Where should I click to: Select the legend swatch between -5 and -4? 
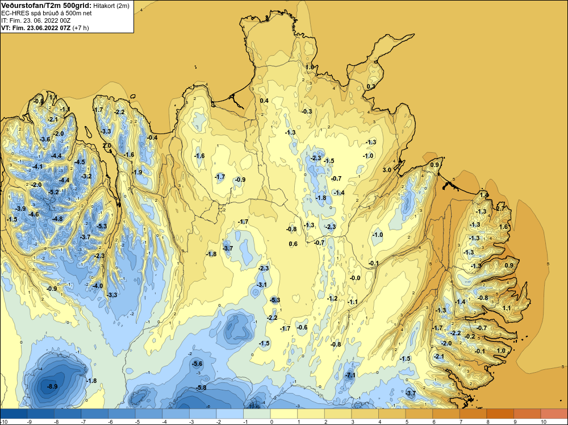(x=149, y=414)
